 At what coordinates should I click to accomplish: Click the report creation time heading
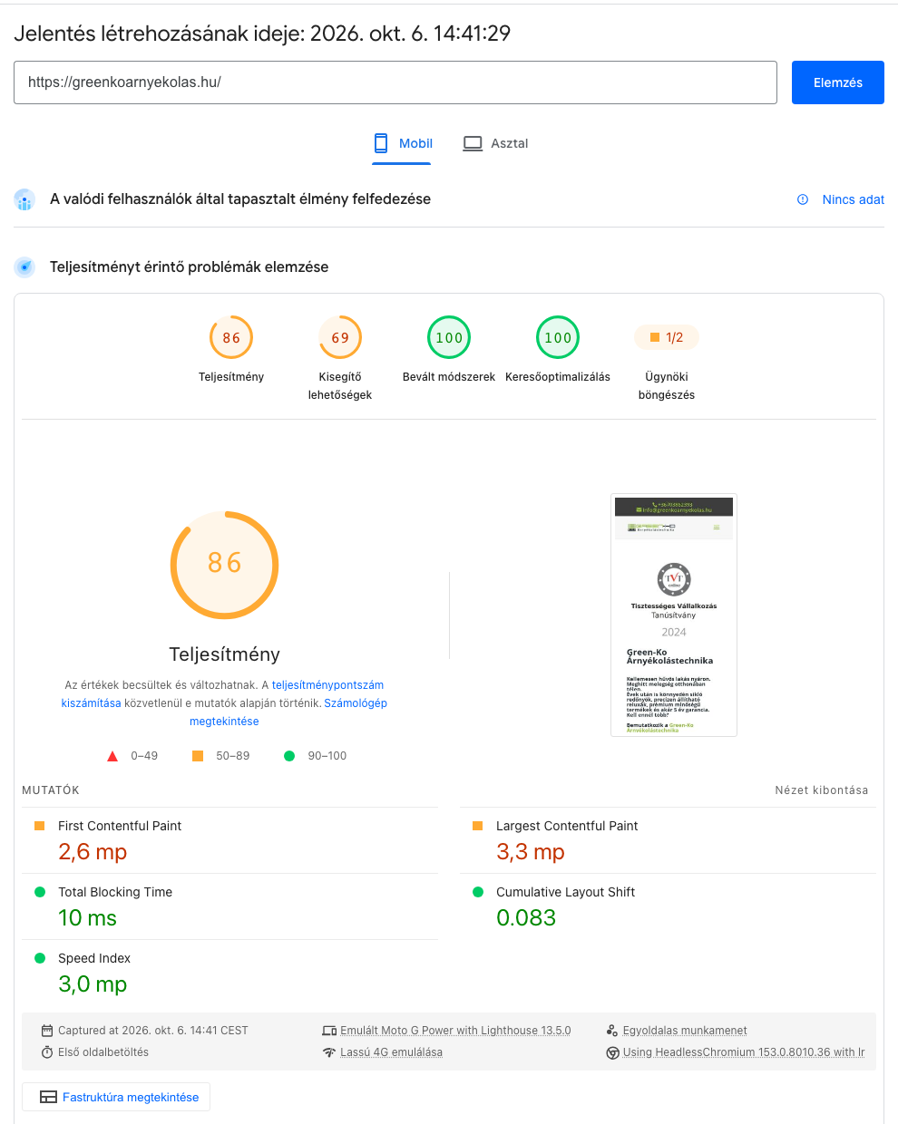[x=262, y=34]
